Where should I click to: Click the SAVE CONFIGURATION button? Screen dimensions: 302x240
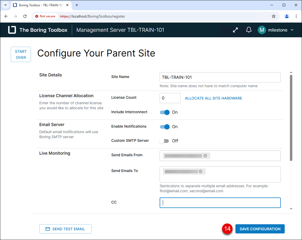pyautogui.click(x=260, y=229)
